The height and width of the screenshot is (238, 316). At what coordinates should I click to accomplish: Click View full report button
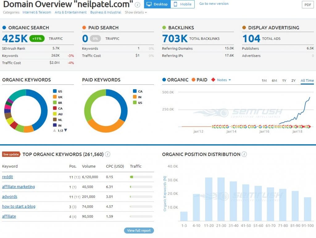coord(139,230)
